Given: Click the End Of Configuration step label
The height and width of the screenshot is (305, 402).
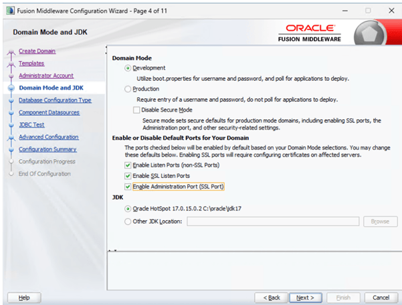Looking at the screenshot, I should 45,174.
